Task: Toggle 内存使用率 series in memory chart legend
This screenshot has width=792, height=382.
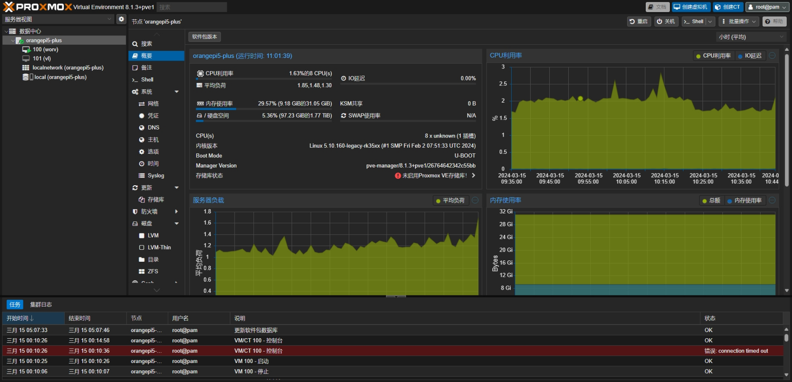Action: click(745, 200)
